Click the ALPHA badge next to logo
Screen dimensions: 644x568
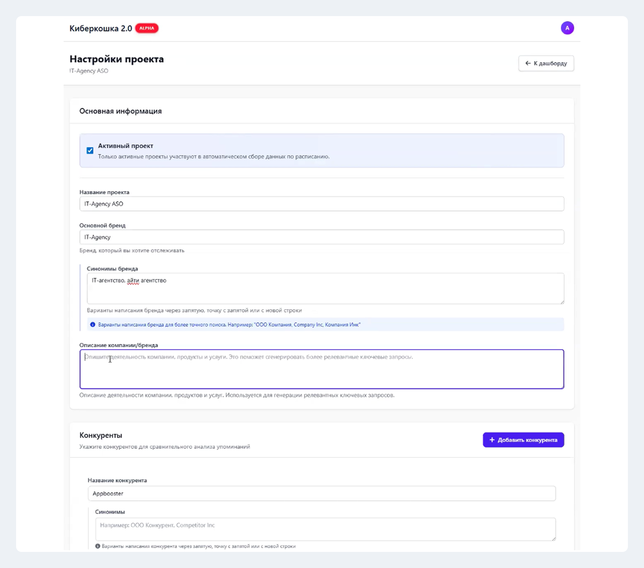coord(147,28)
